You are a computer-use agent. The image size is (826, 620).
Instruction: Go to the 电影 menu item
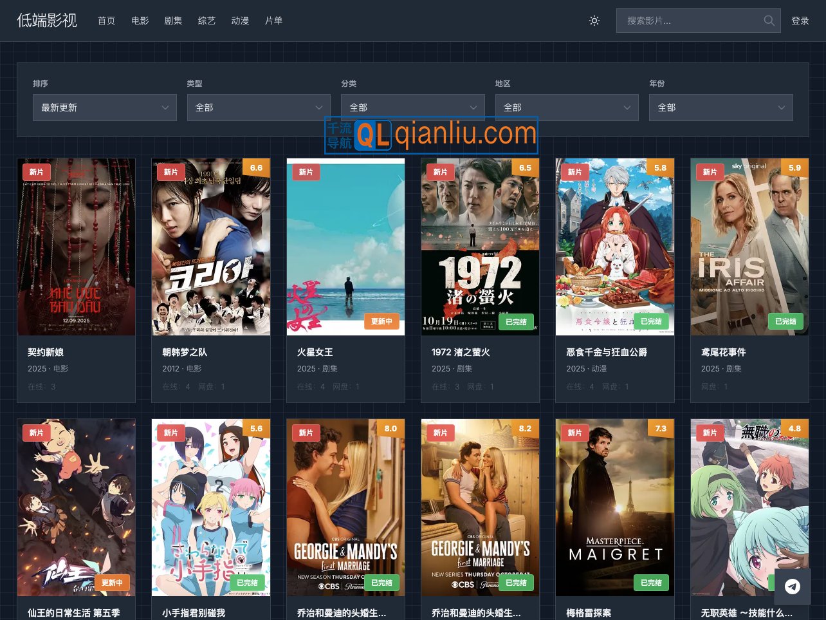(140, 21)
